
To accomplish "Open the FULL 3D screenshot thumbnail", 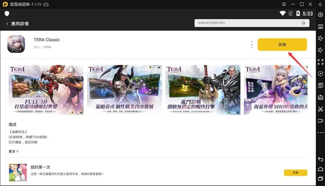I will (46, 90).
